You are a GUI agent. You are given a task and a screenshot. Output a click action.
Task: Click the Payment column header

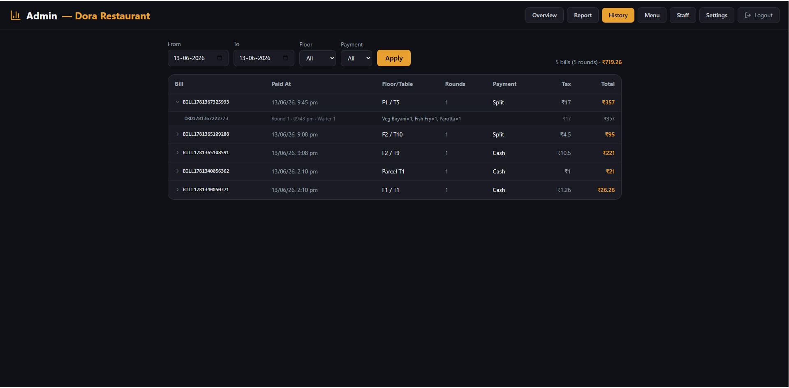(504, 84)
